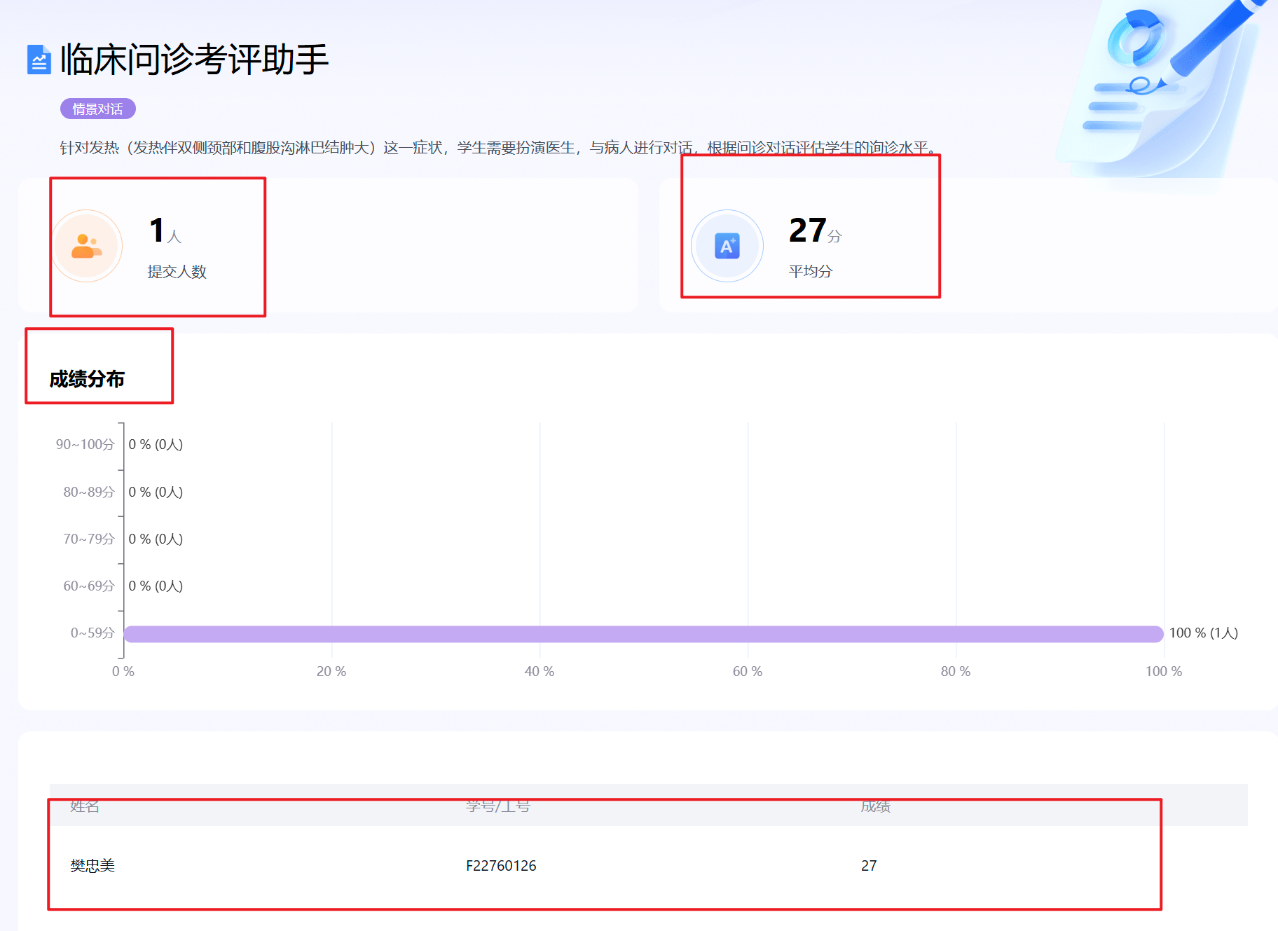
Task: Click the blue A+ icon for 平均分
Action: pyautogui.click(x=727, y=246)
